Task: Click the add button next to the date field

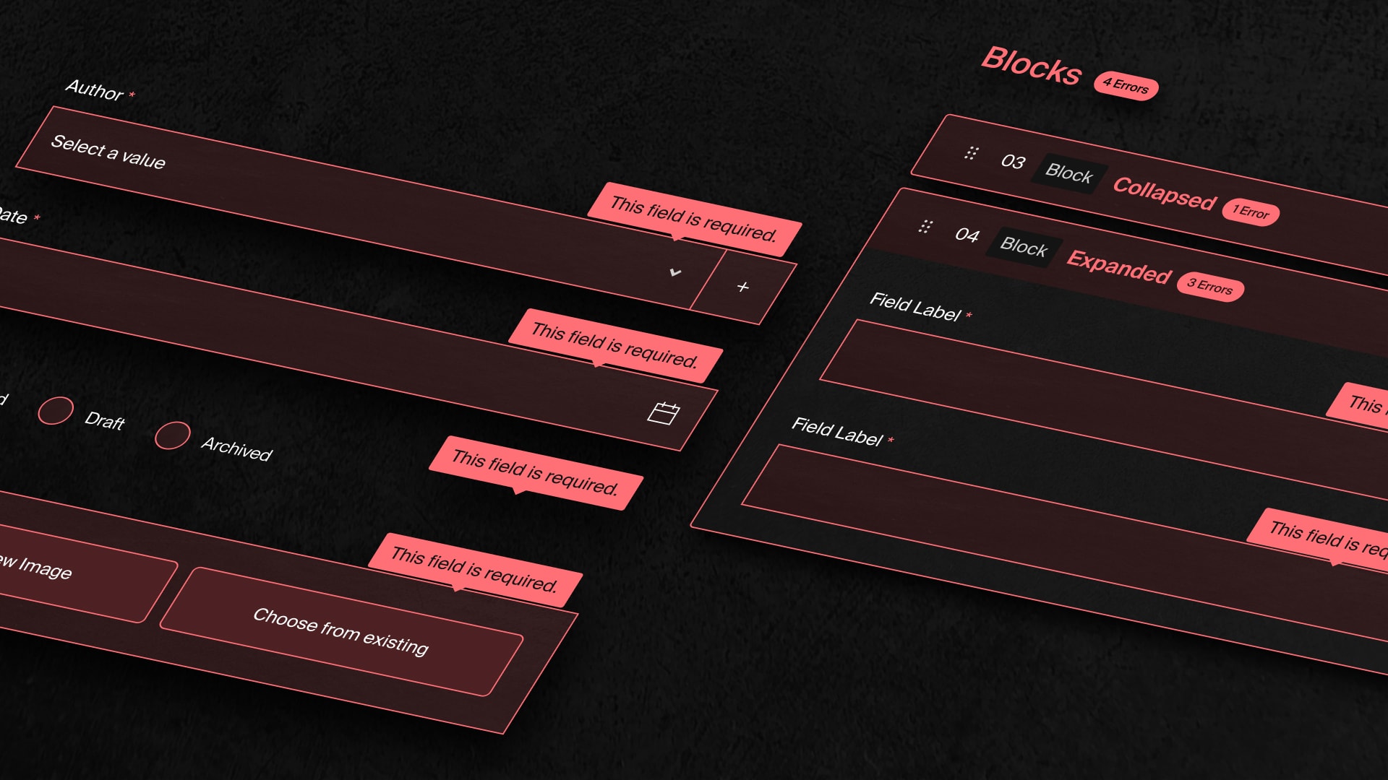Action: (745, 286)
